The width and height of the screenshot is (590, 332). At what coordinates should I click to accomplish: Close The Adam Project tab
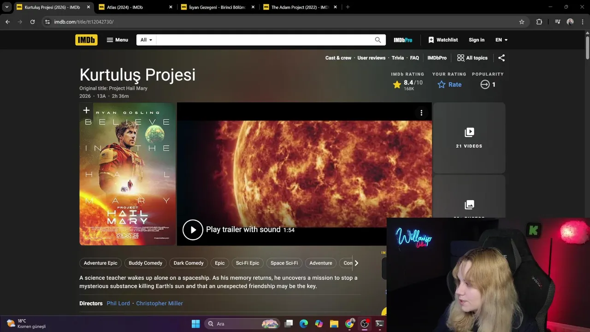pyautogui.click(x=335, y=7)
